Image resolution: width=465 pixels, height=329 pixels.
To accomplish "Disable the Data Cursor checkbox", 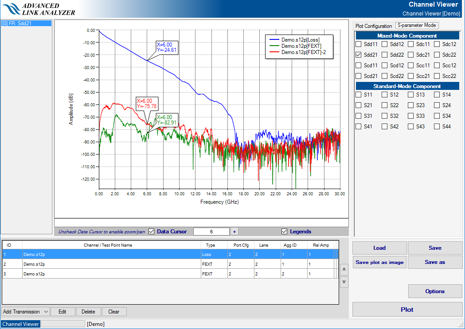I will (x=152, y=232).
